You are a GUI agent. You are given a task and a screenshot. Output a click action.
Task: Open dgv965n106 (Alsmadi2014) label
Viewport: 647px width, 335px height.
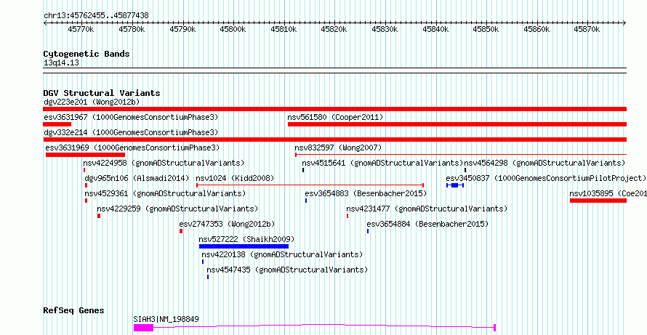pos(137,178)
